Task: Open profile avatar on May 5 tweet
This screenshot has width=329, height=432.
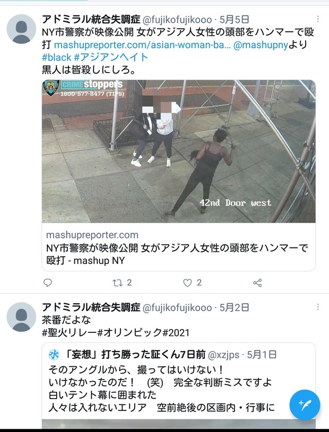Action: [21, 29]
